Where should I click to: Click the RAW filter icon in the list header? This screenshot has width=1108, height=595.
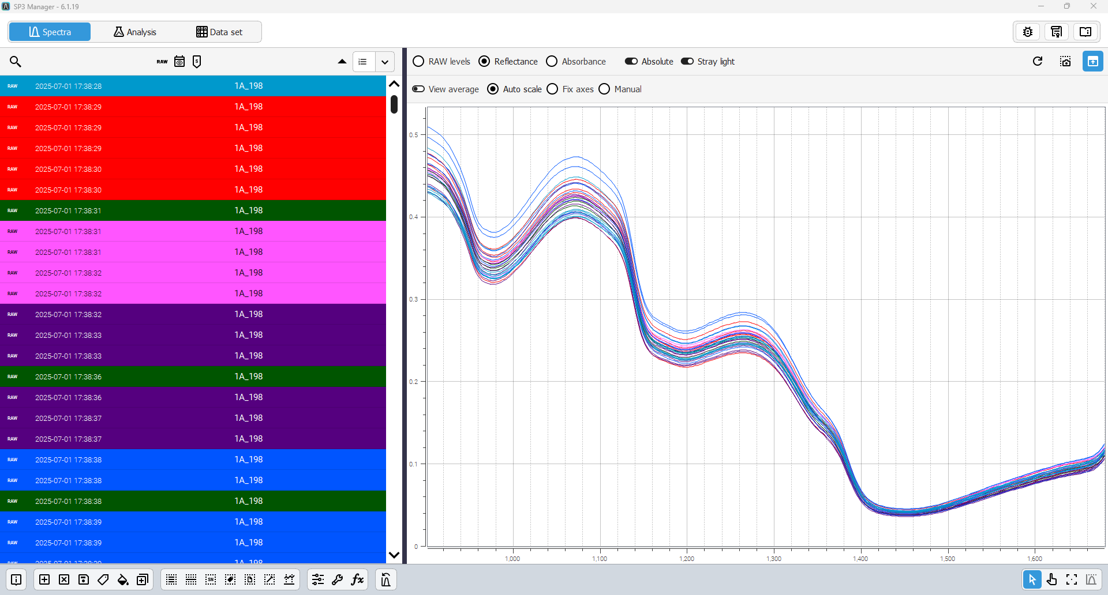coord(162,62)
